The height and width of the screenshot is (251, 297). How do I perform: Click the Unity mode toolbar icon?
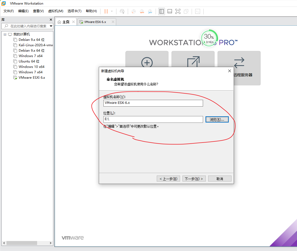click(186, 11)
